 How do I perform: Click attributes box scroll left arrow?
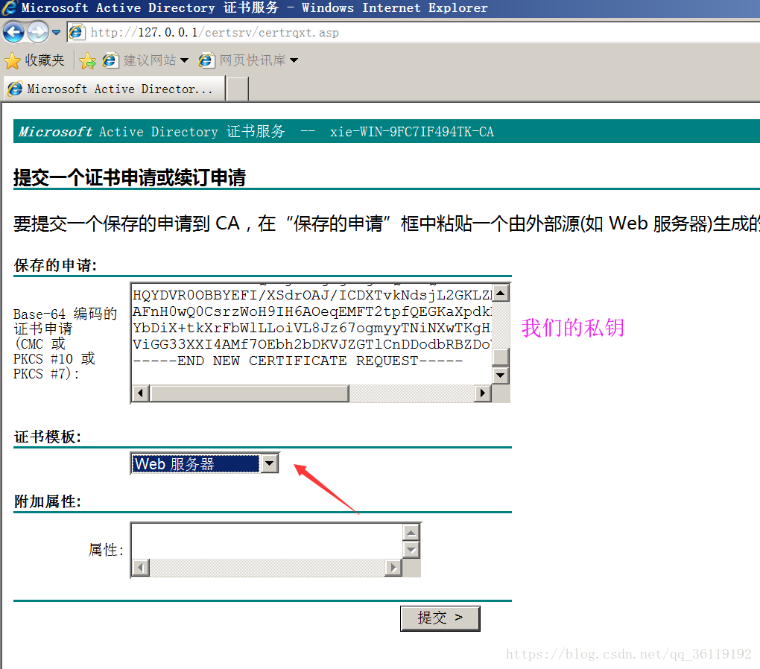141,567
